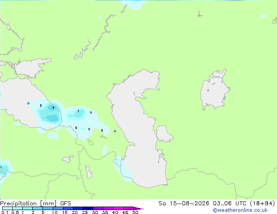Viewport: 277px width, 214px height.
Task: Click the "GFS" model label
Action: point(66,204)
